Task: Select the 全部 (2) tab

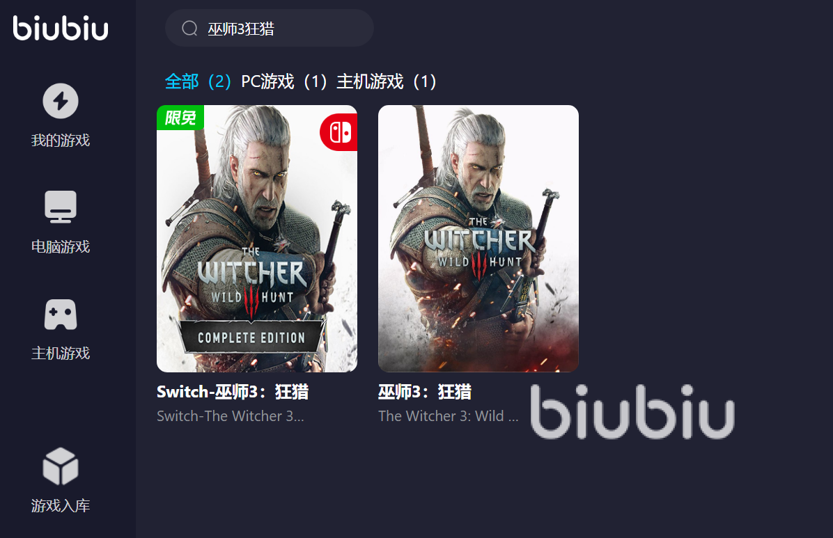Action: tap(198, 82)
